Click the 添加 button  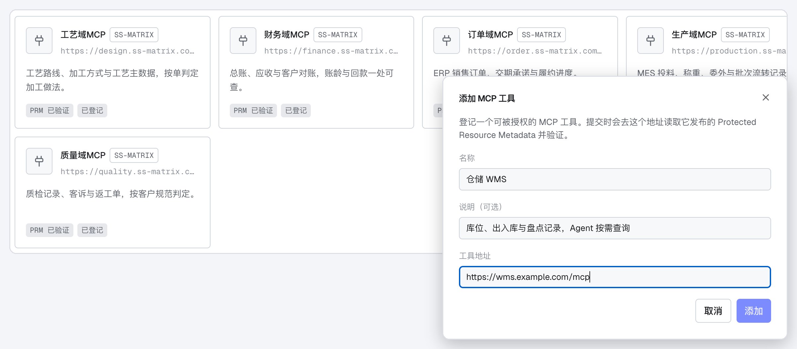click(753, 311)
